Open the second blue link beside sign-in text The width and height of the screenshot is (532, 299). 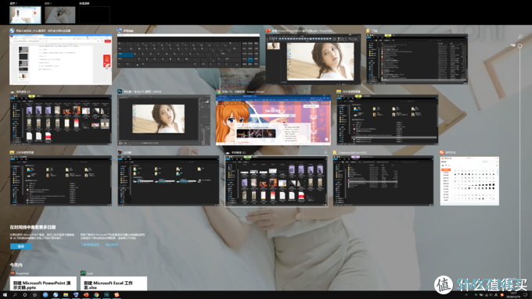[112, 244]
